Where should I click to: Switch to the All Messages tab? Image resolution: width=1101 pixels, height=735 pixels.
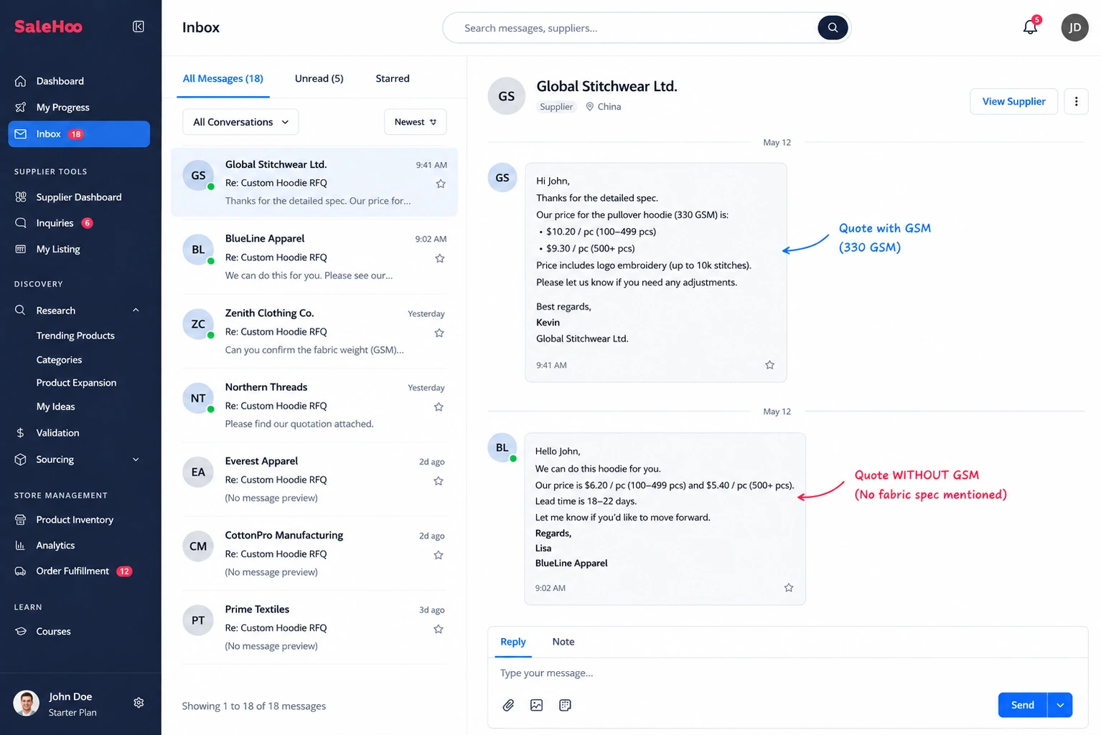click(x=222, y=79)
